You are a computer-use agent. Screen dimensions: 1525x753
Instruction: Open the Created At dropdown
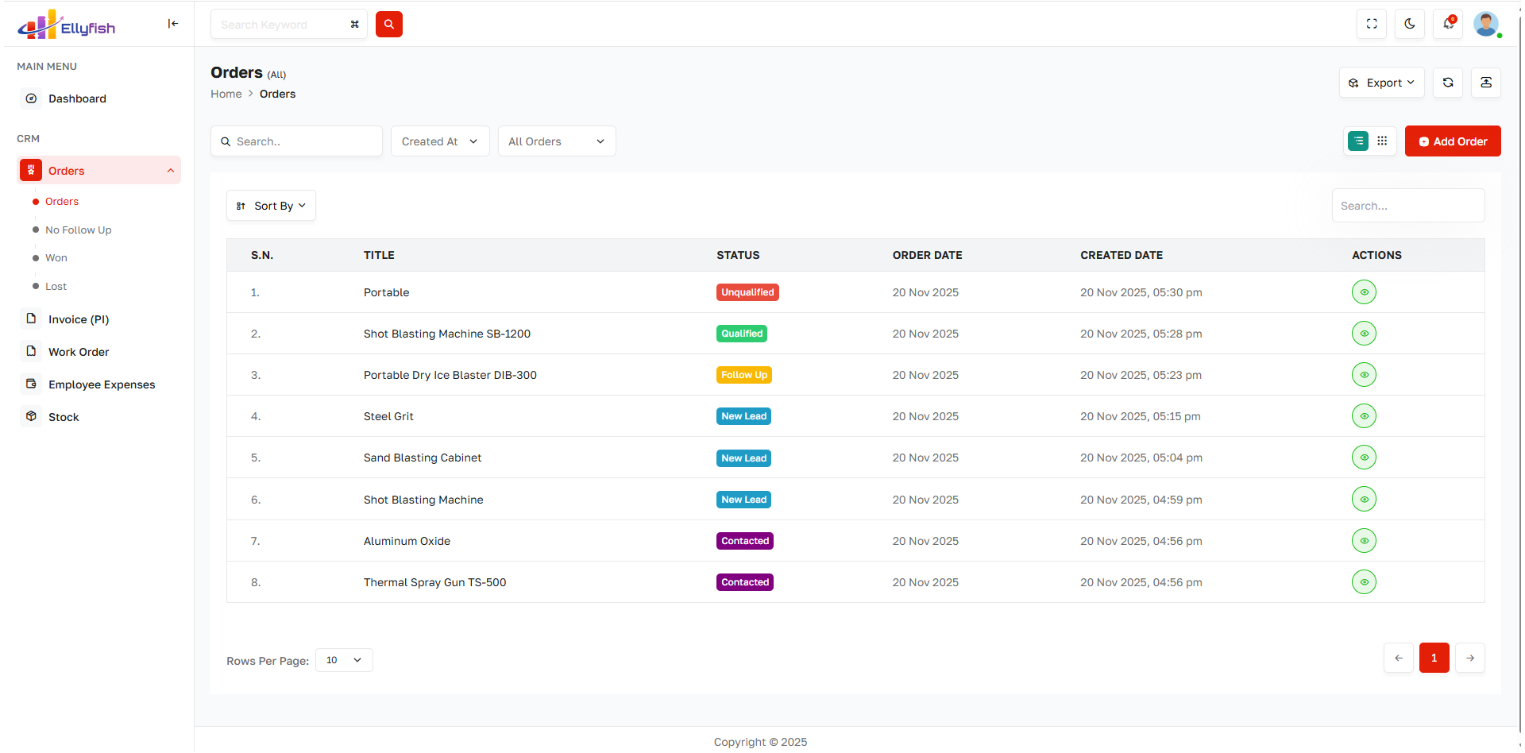439,141
